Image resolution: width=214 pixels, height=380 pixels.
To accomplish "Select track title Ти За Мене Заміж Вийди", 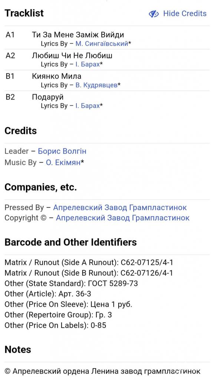I will coord(78,35).
